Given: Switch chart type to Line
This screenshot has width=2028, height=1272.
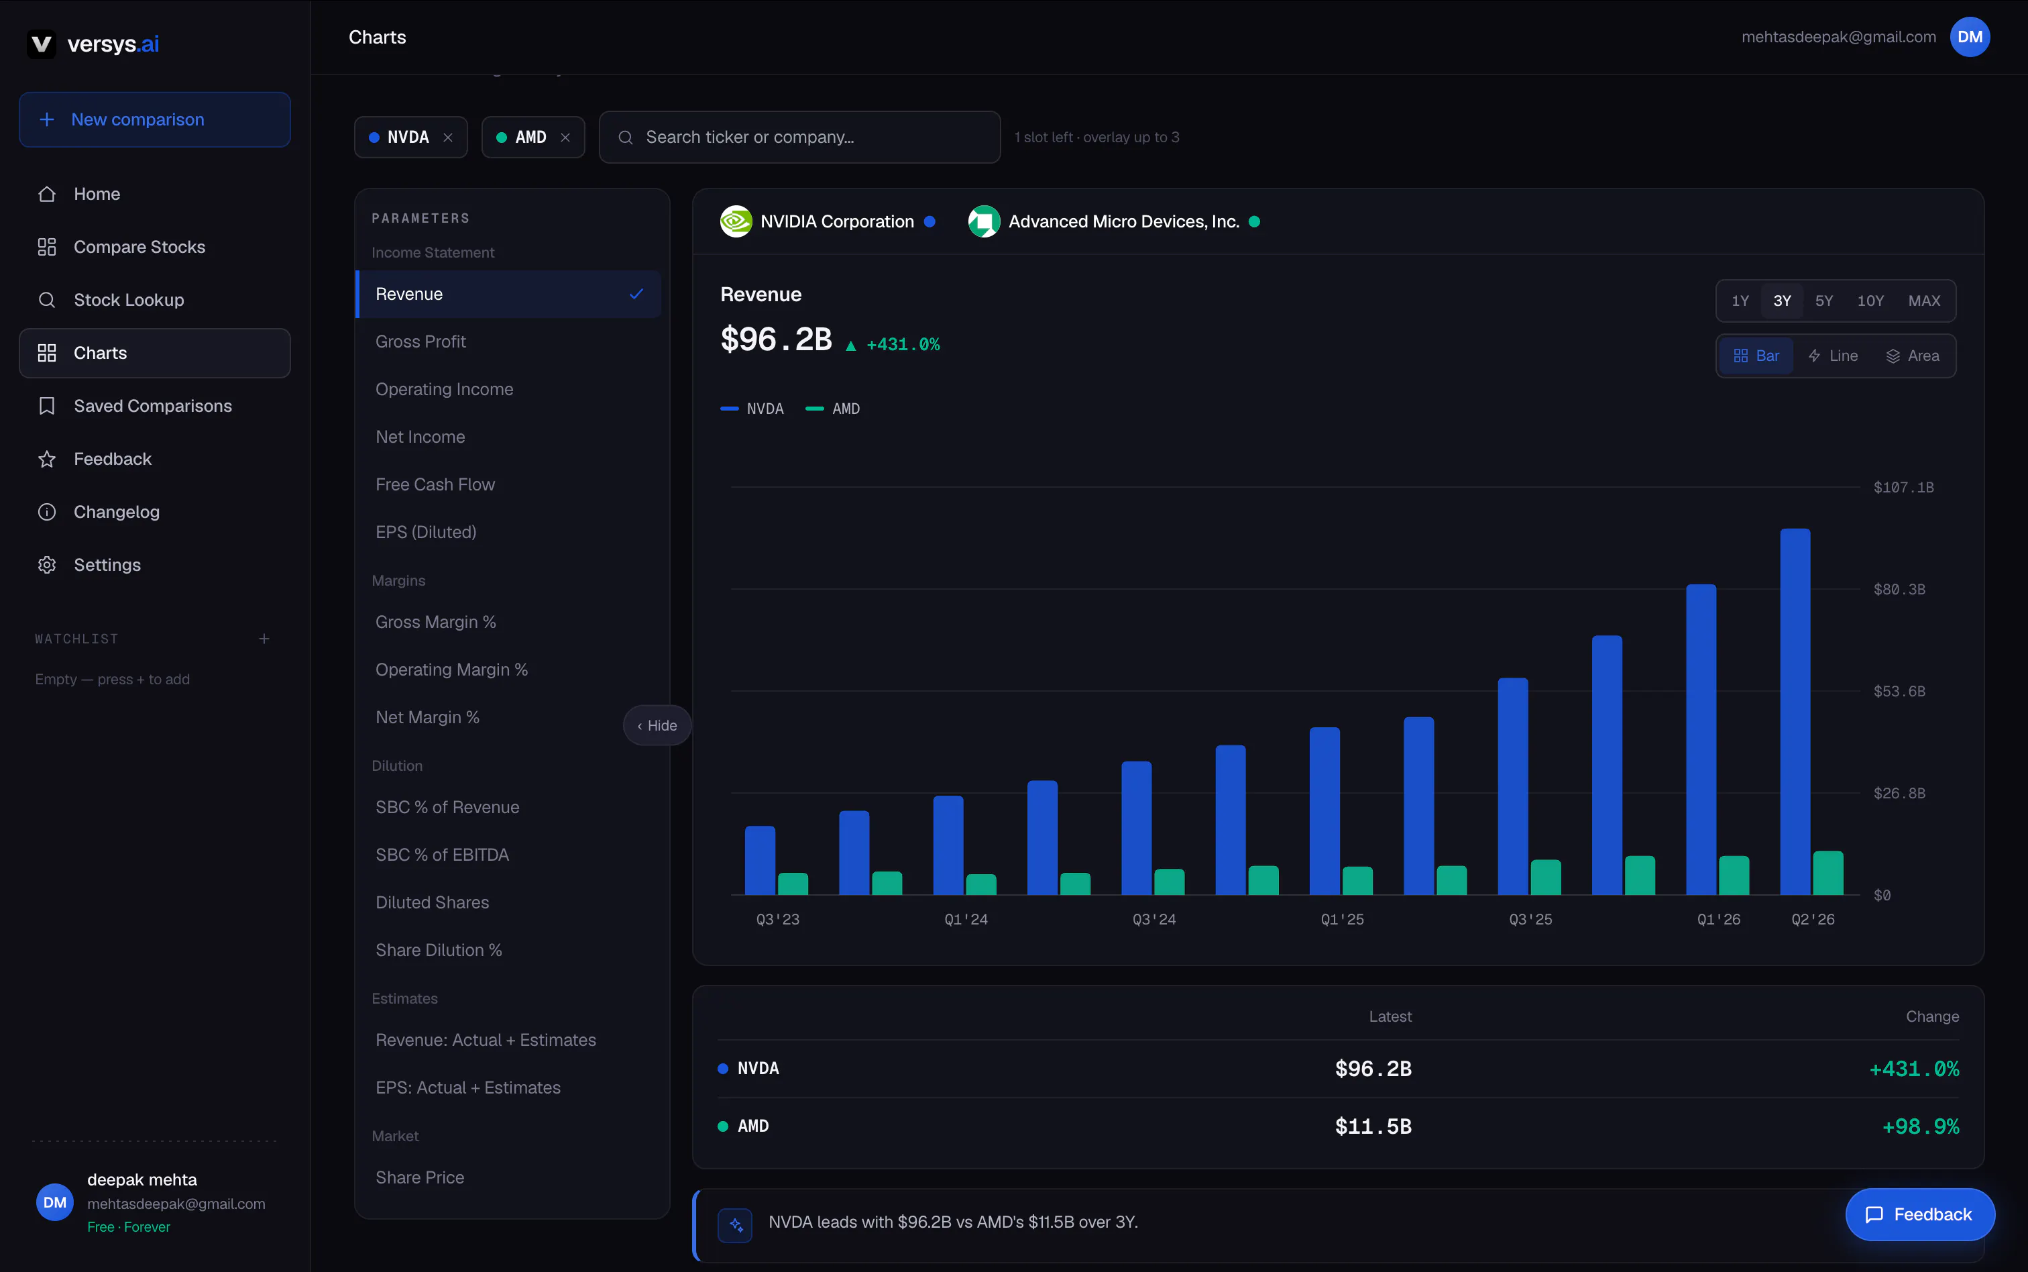Looking at the screenshot, I should tap(1833, 357).
